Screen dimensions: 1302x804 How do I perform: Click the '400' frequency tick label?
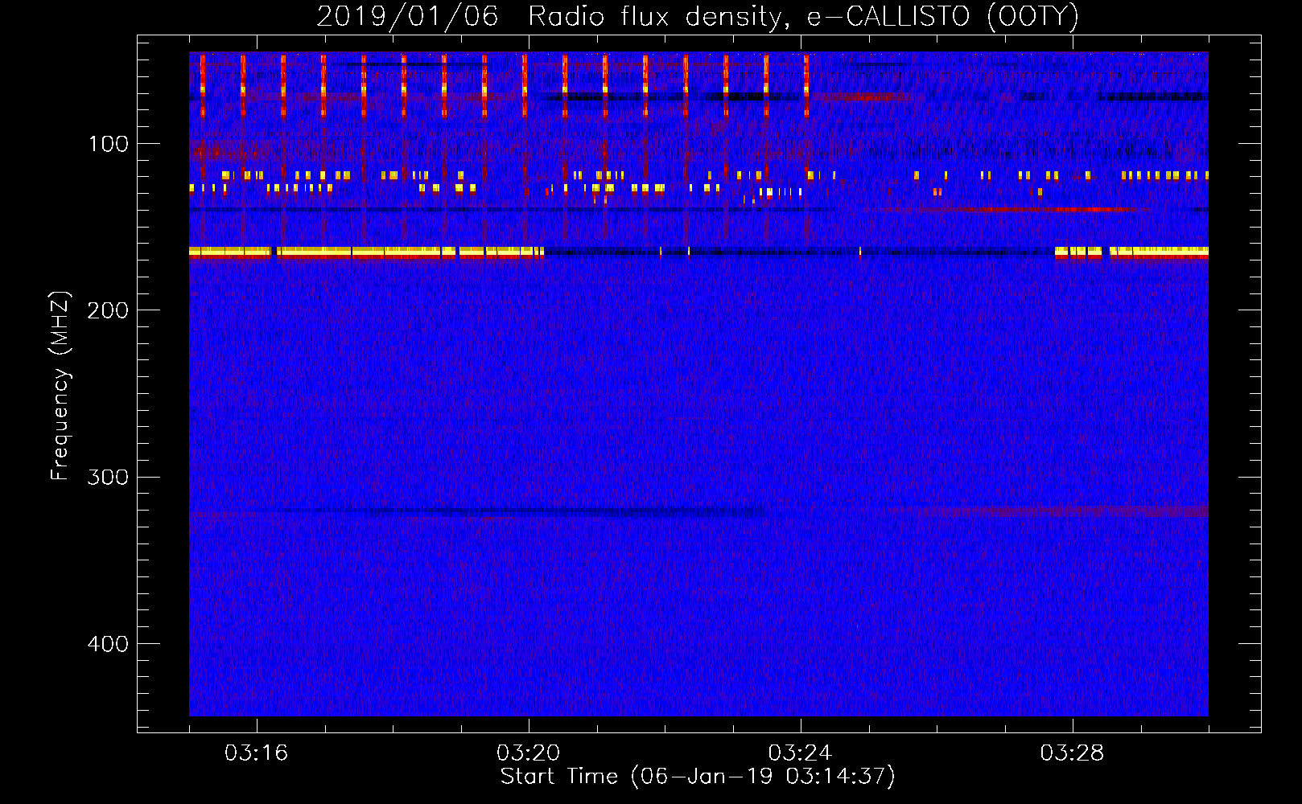tap(108, 644)
